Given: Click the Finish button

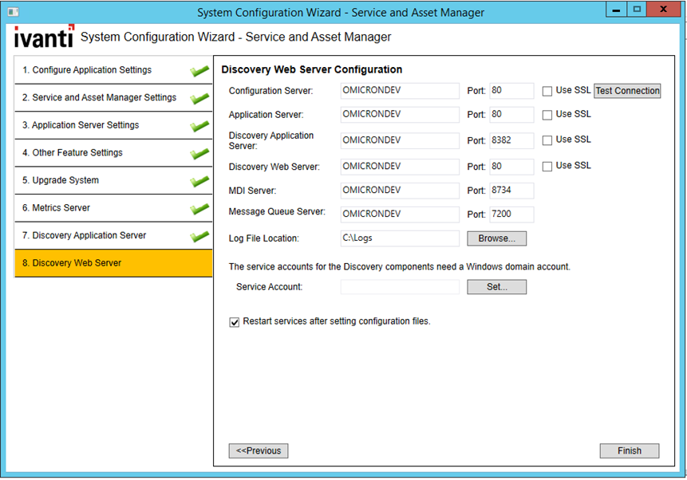Looking at the screenshot, I should point(630,450).
